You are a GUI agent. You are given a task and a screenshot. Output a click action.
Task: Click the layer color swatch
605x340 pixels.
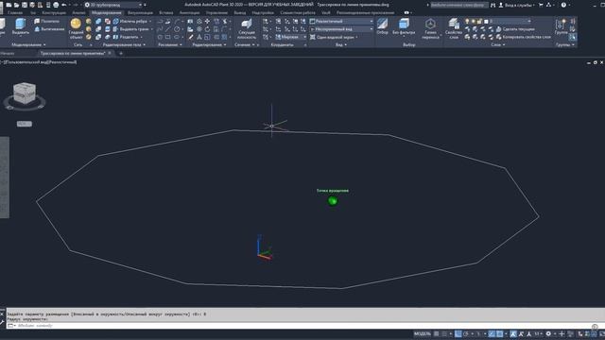click(486, 21)
